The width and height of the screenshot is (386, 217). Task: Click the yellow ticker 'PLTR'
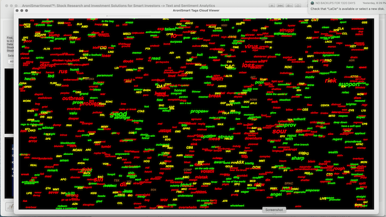tap(47, 49)
